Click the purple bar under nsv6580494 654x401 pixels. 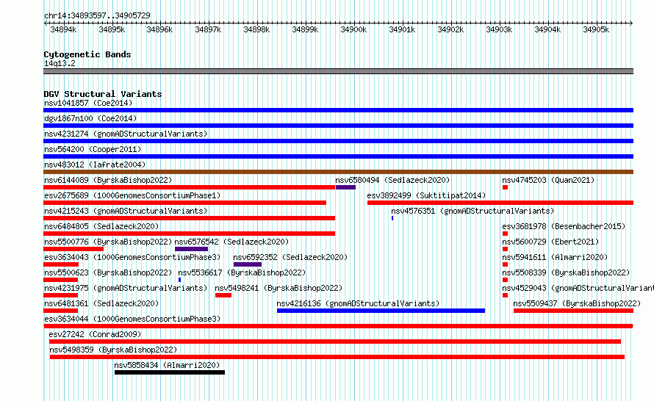pos(345,187)
